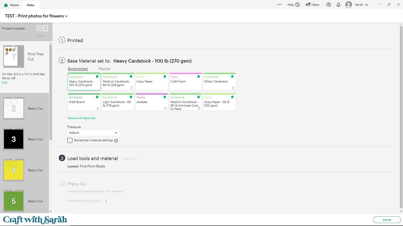Choose the Craft Foam material card
The width and height of the screenshot is (403, 226).
pyautogui.click(x=186, y=81)
